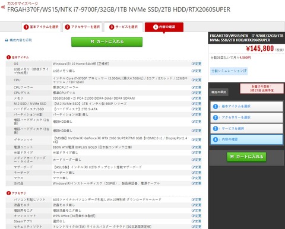
Task: Click 'Windows(R) 10 Home 64bit' value text
Action: pyautogui.click(x=81, y=63)
